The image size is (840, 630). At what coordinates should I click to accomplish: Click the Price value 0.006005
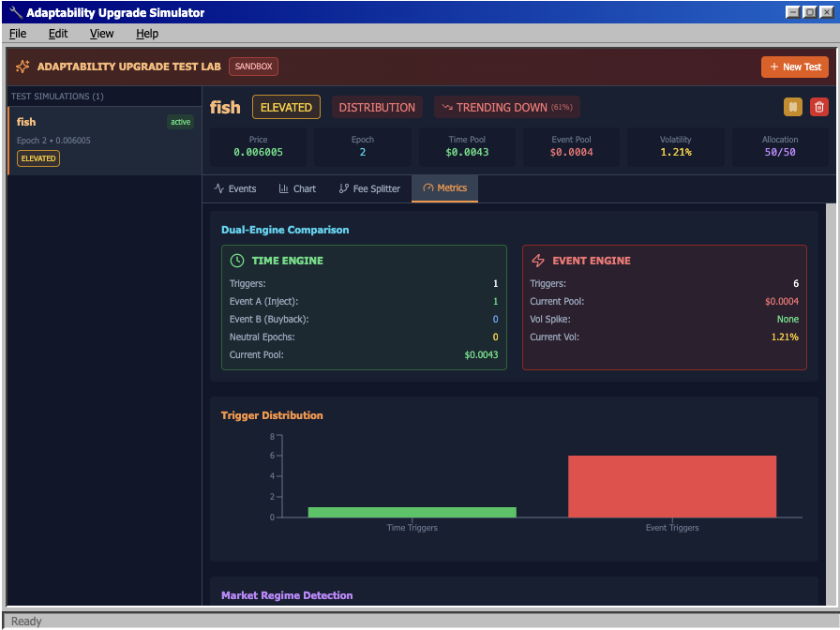tap(258, 152)
